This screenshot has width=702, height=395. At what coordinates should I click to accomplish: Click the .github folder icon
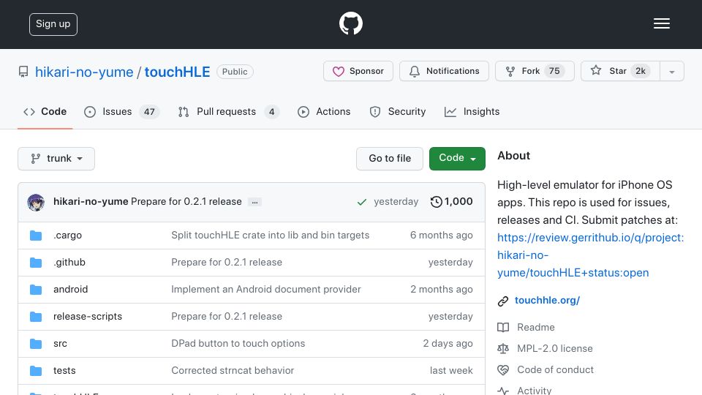[x=36, y=263]
